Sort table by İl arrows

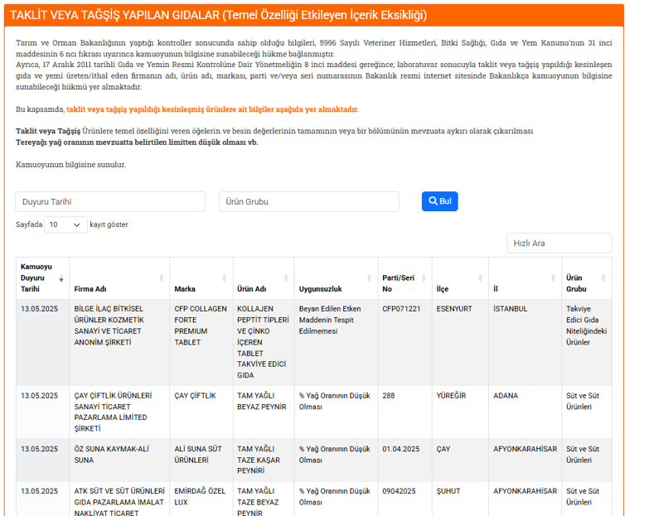pyautogui.click(x=553, y=278)
